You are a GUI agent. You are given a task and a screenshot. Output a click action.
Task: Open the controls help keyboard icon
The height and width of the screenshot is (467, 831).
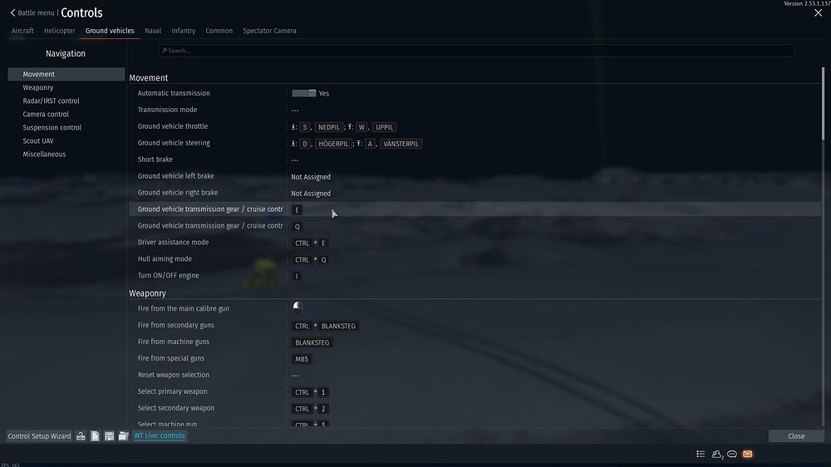tap(81, 435)
